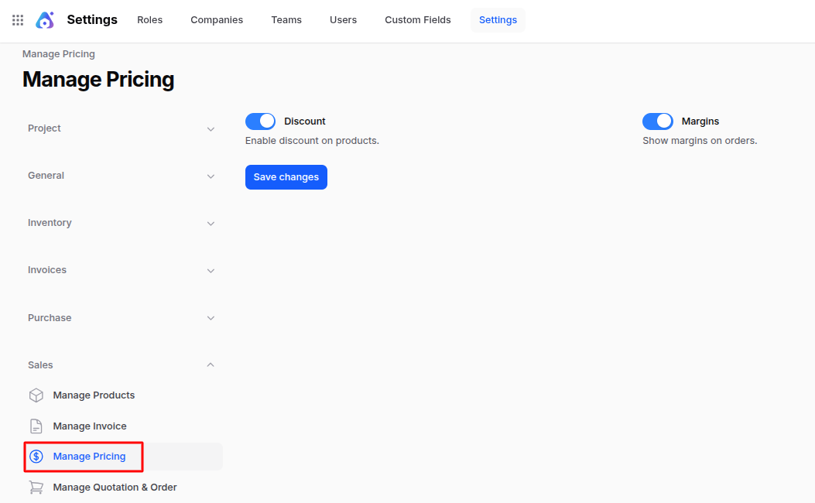Click the Manage Quotation & Order cart icon
Viewport: 815px width, 503px height.
pyautogui.click(x=36, y=487)
